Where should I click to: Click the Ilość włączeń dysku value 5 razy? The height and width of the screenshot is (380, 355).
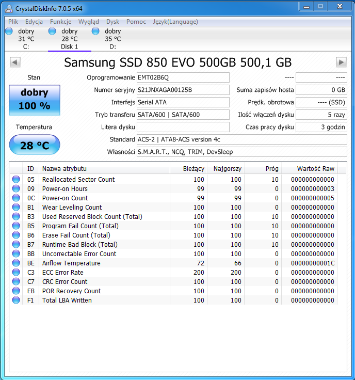[321, 115]
